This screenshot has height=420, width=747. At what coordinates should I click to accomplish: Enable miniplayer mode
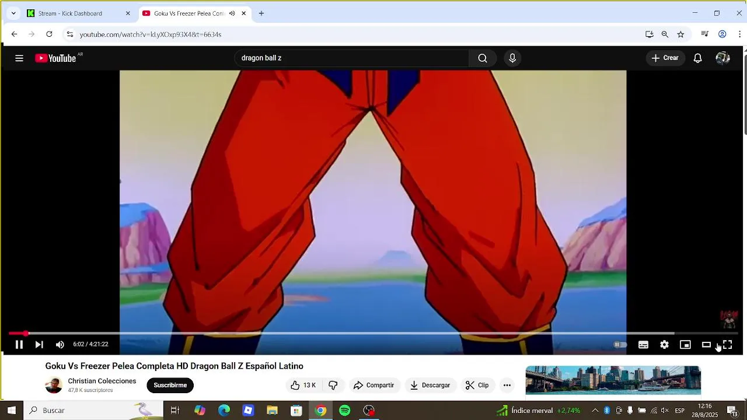pyautogui.click(x=685, y=345)
